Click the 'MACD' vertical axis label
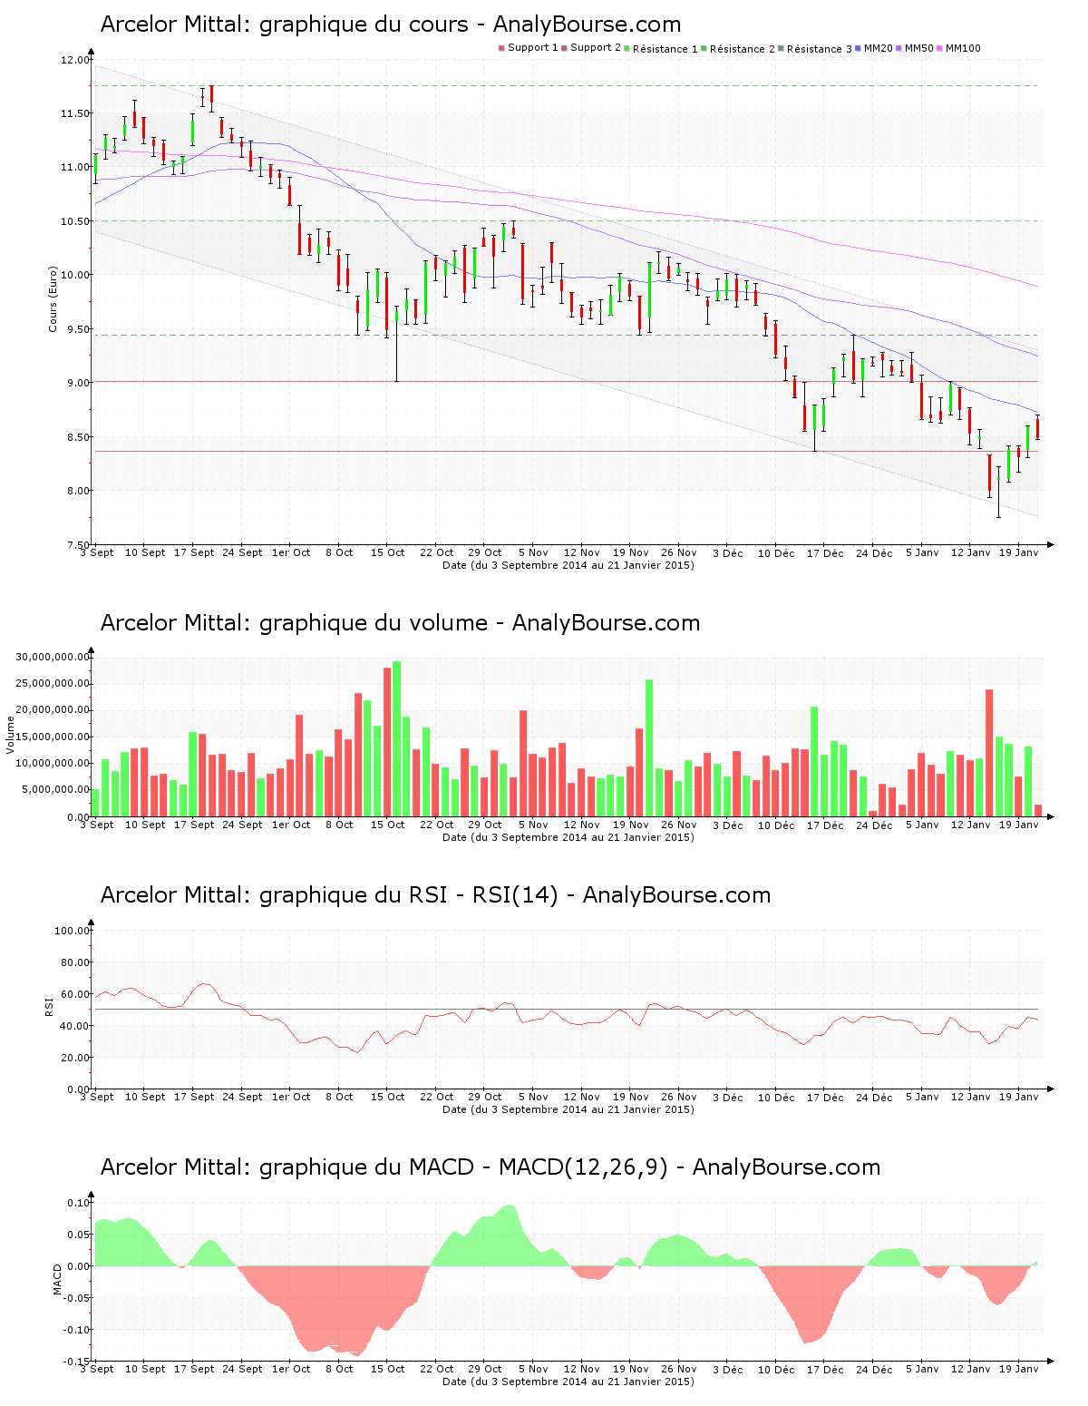The width and height of the screenshot is (1088, 1406). pyautogui.click(x=58, y=1279)
